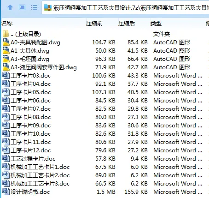Viewport: 209px width, 198px height.
Task: Select file A3-液压阀阀套零件图.dwg
Action: (44, 67)
